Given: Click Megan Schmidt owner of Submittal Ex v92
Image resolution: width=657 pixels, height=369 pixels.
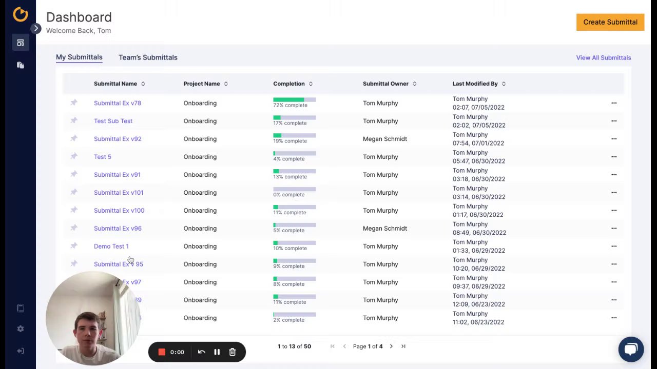Looking at the screenshot, I should 385,139.
